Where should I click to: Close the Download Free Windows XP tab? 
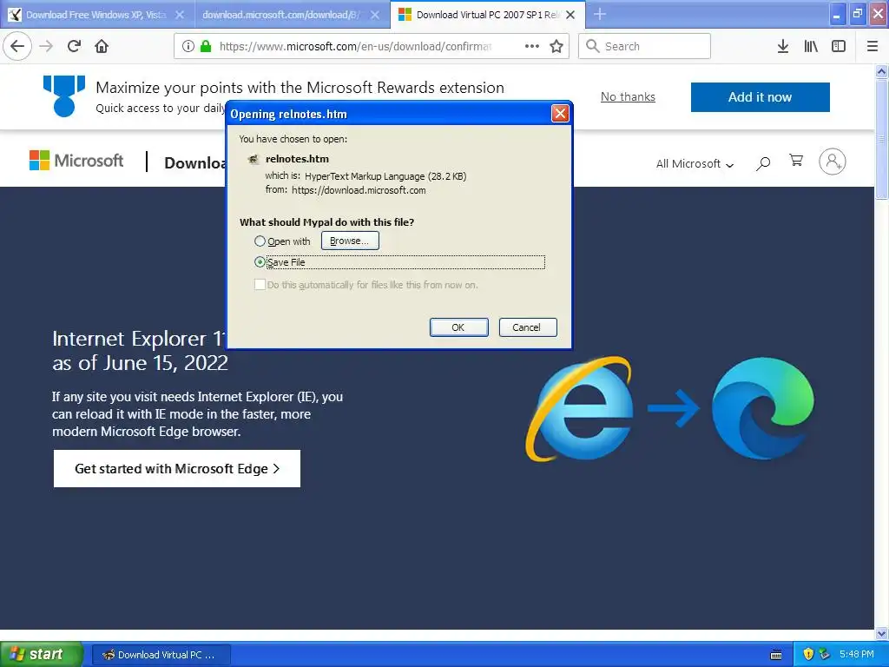point(180,15)
